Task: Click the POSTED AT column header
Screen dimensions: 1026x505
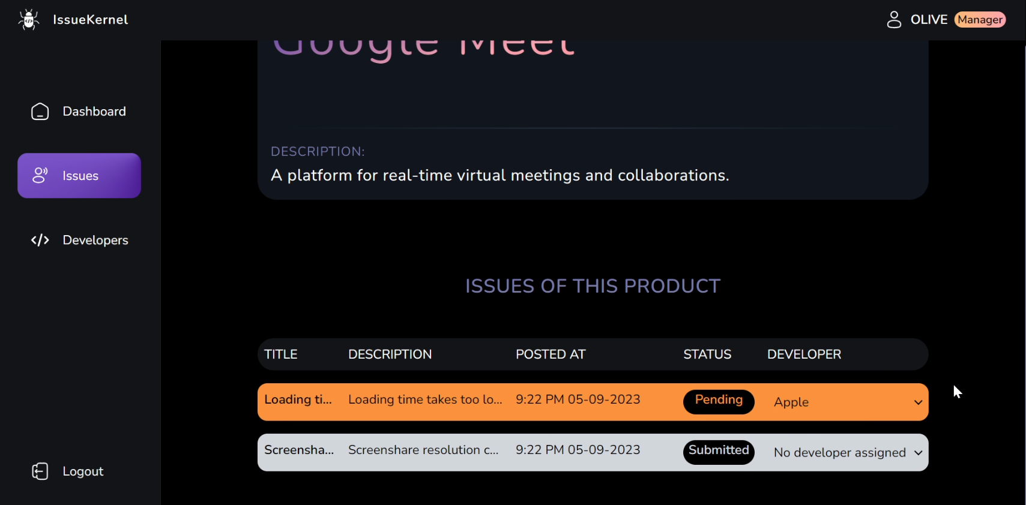Action: 551,354
